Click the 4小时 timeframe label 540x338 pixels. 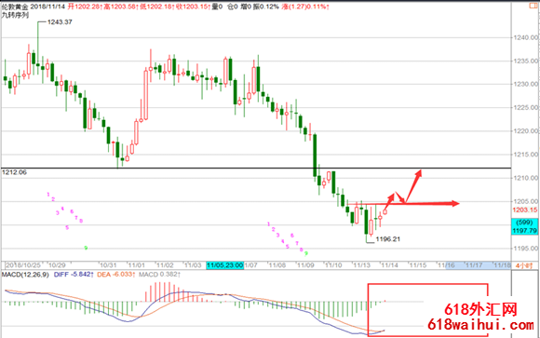[x=524, y=265]
